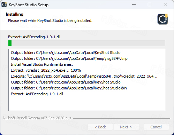Click the Cancel button
The width and height of the screenshot is (174, 135).
pyautogui.click(x=156, y=127)
